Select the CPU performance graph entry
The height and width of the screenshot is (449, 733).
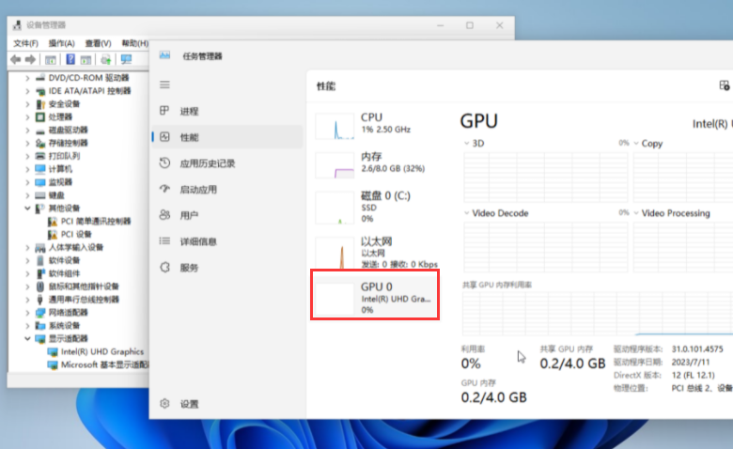pyautogui.click(x=376, y=125)
